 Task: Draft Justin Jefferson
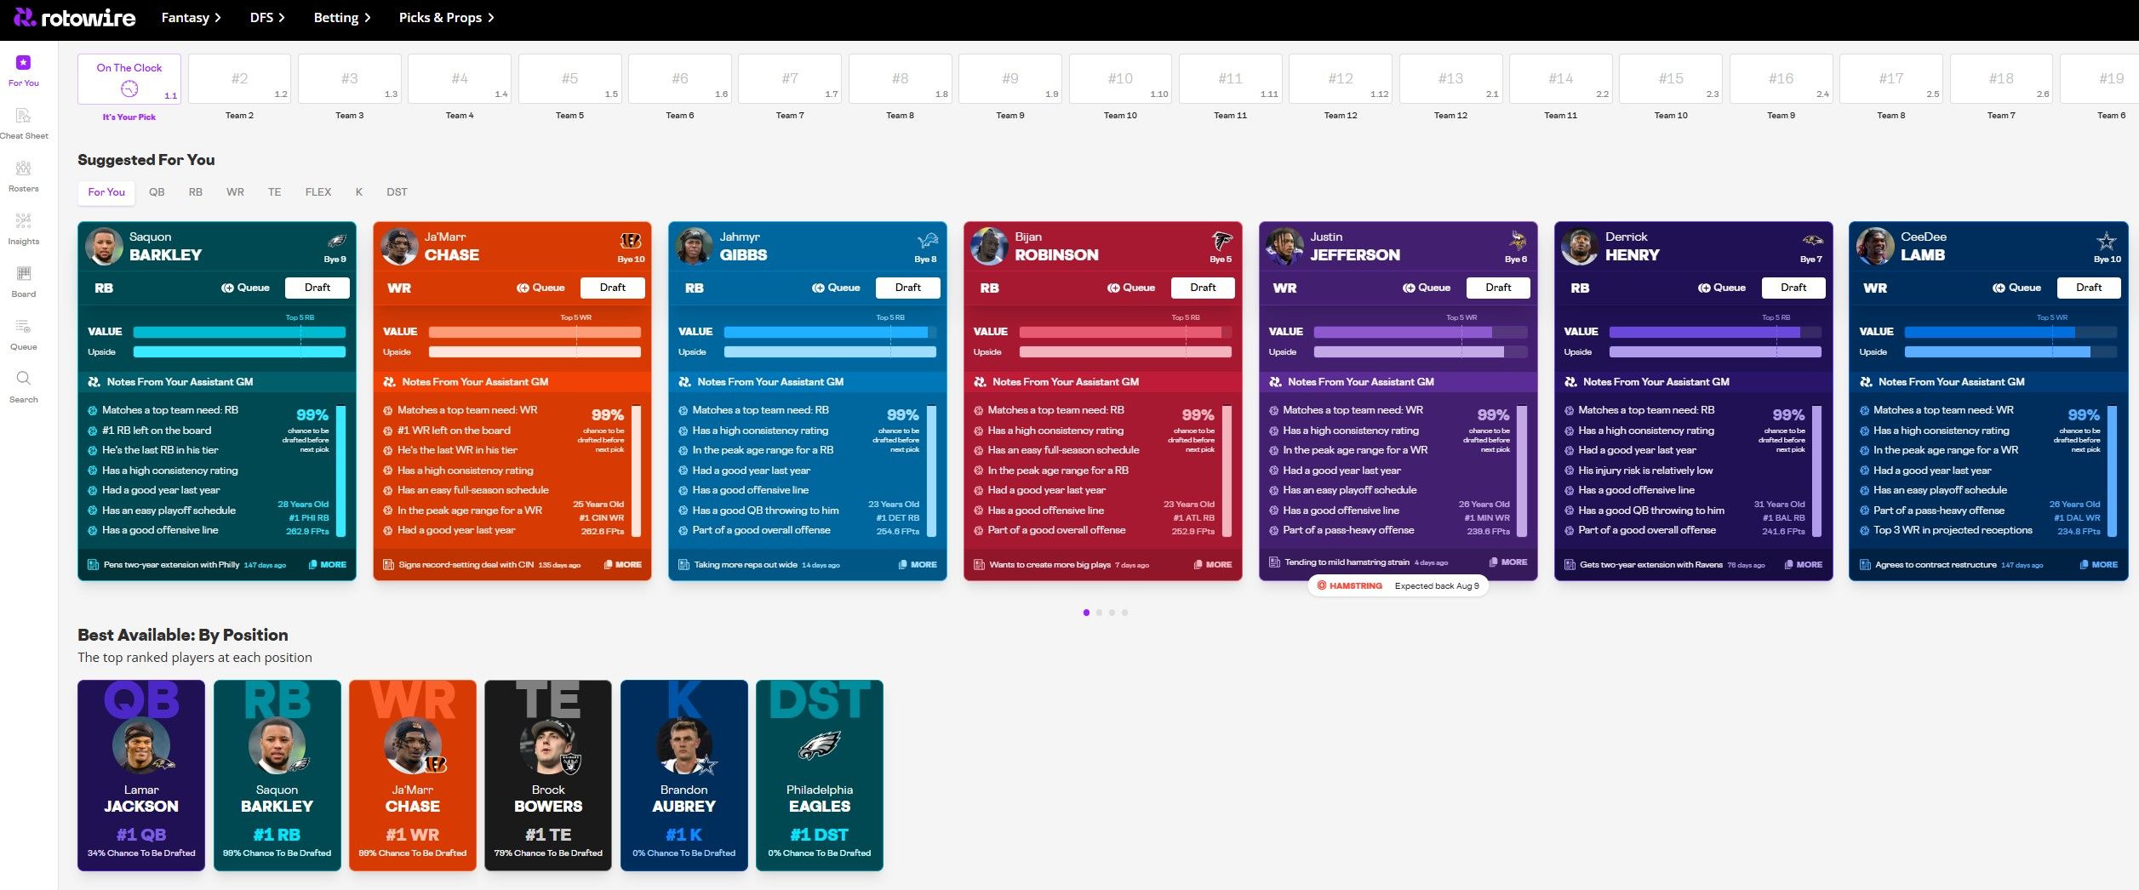pyautogui.click(x=1499, y=288)
